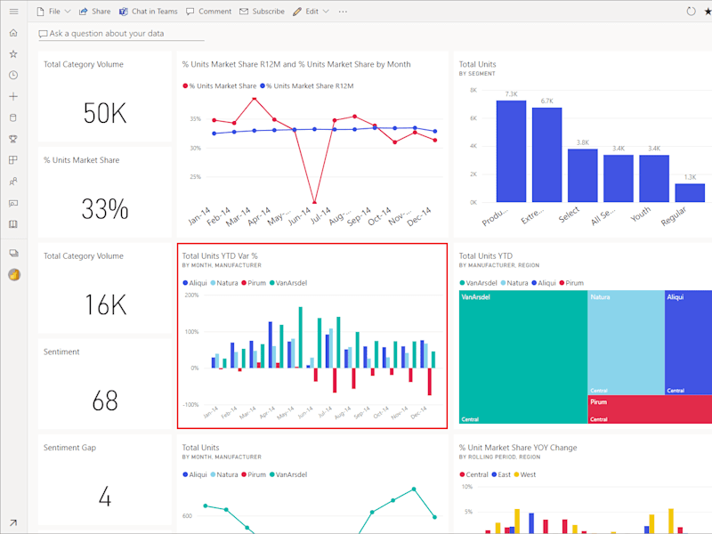Open Recent clock icon in sidebar
The height and width of the screenshot is (534, 712).
pos(13,76)
